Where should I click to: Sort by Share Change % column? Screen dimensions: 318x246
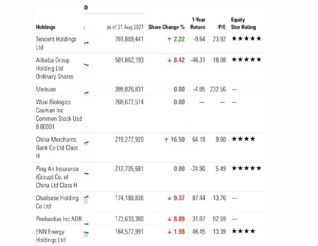[x=167, y=27]
